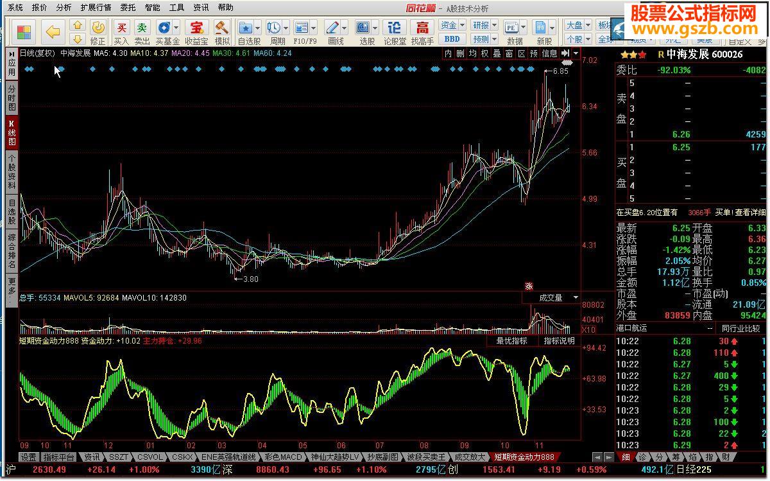Image resolution: width=770 pixels, height=481 pixels.
Task: Open the 自选股 watchlist icon
Action: (246, 28)
